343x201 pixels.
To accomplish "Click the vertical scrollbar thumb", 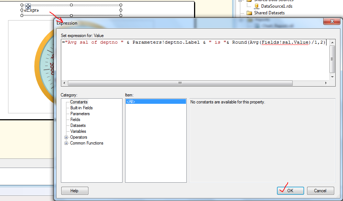I will pos(332,59).
